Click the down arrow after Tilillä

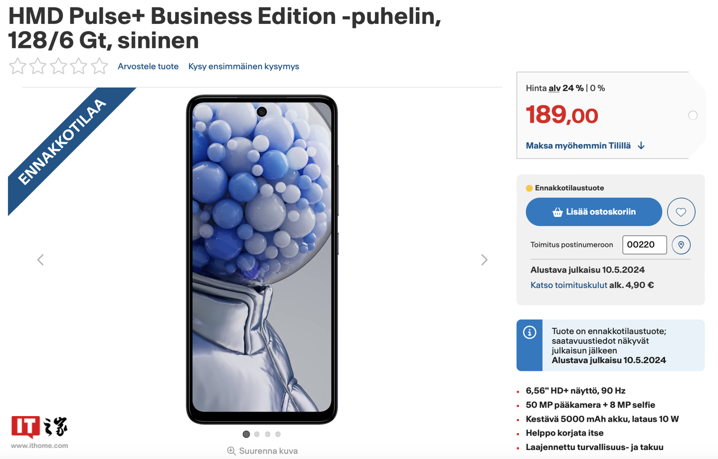[641, 146]
